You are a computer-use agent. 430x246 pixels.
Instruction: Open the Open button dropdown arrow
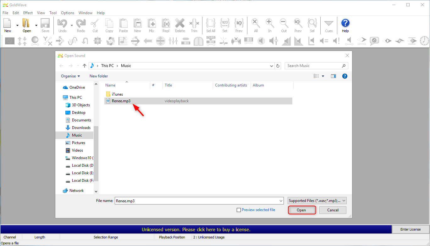36,25
